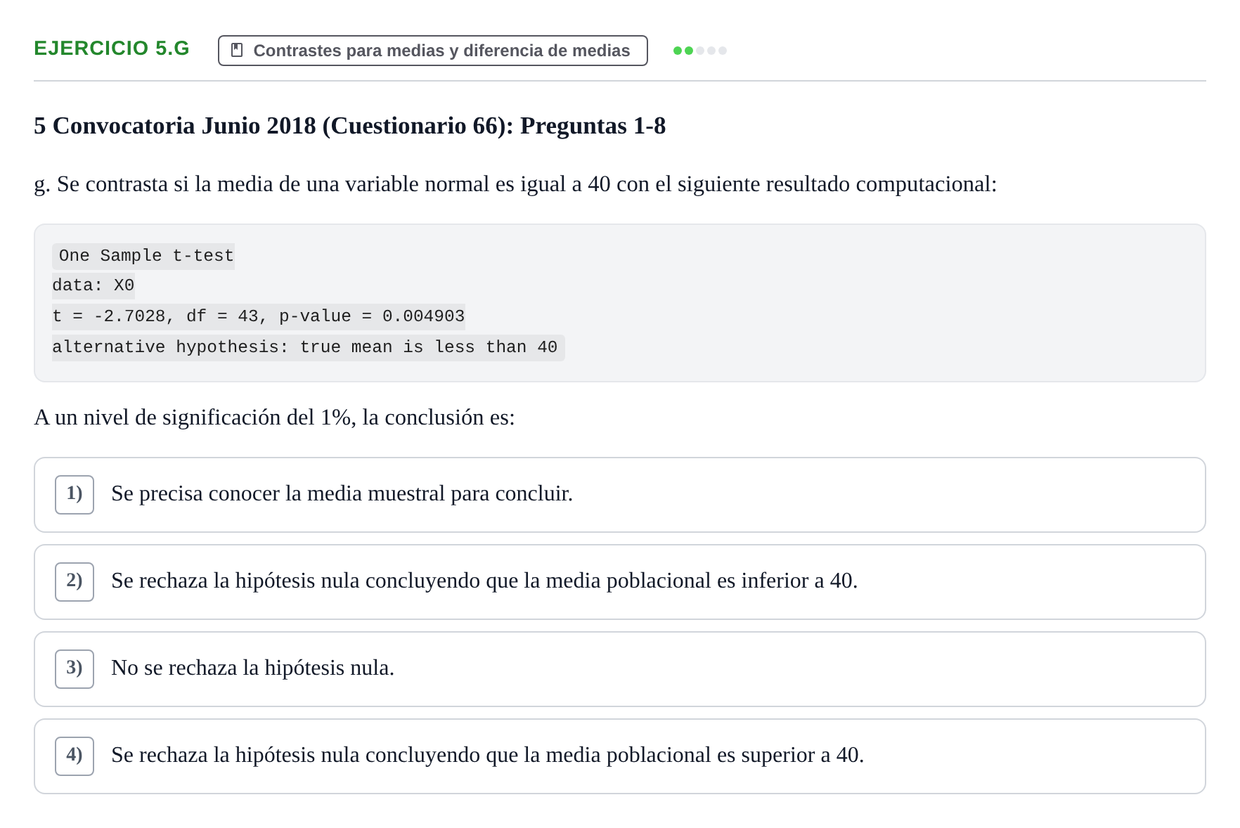Click the 'One Sample t-test' code line

143,256
